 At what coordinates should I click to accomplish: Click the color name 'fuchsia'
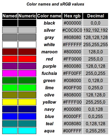click(x=49, y=73)
